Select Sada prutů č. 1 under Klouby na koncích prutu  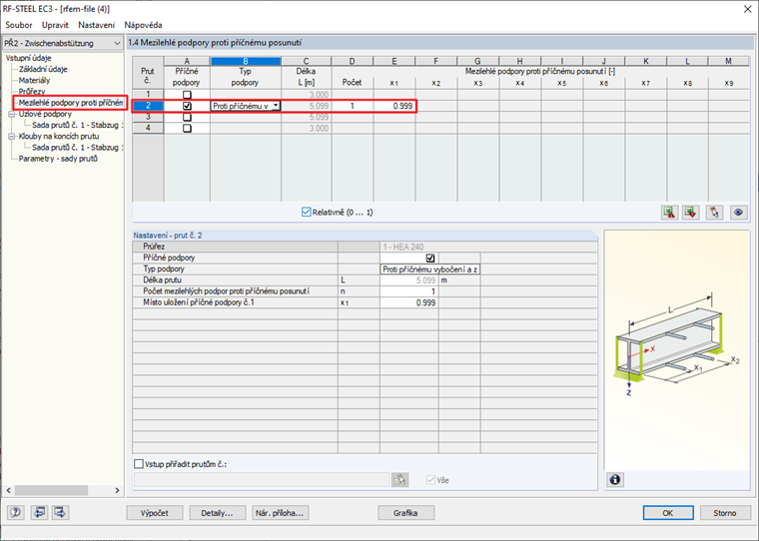[77, 147]
